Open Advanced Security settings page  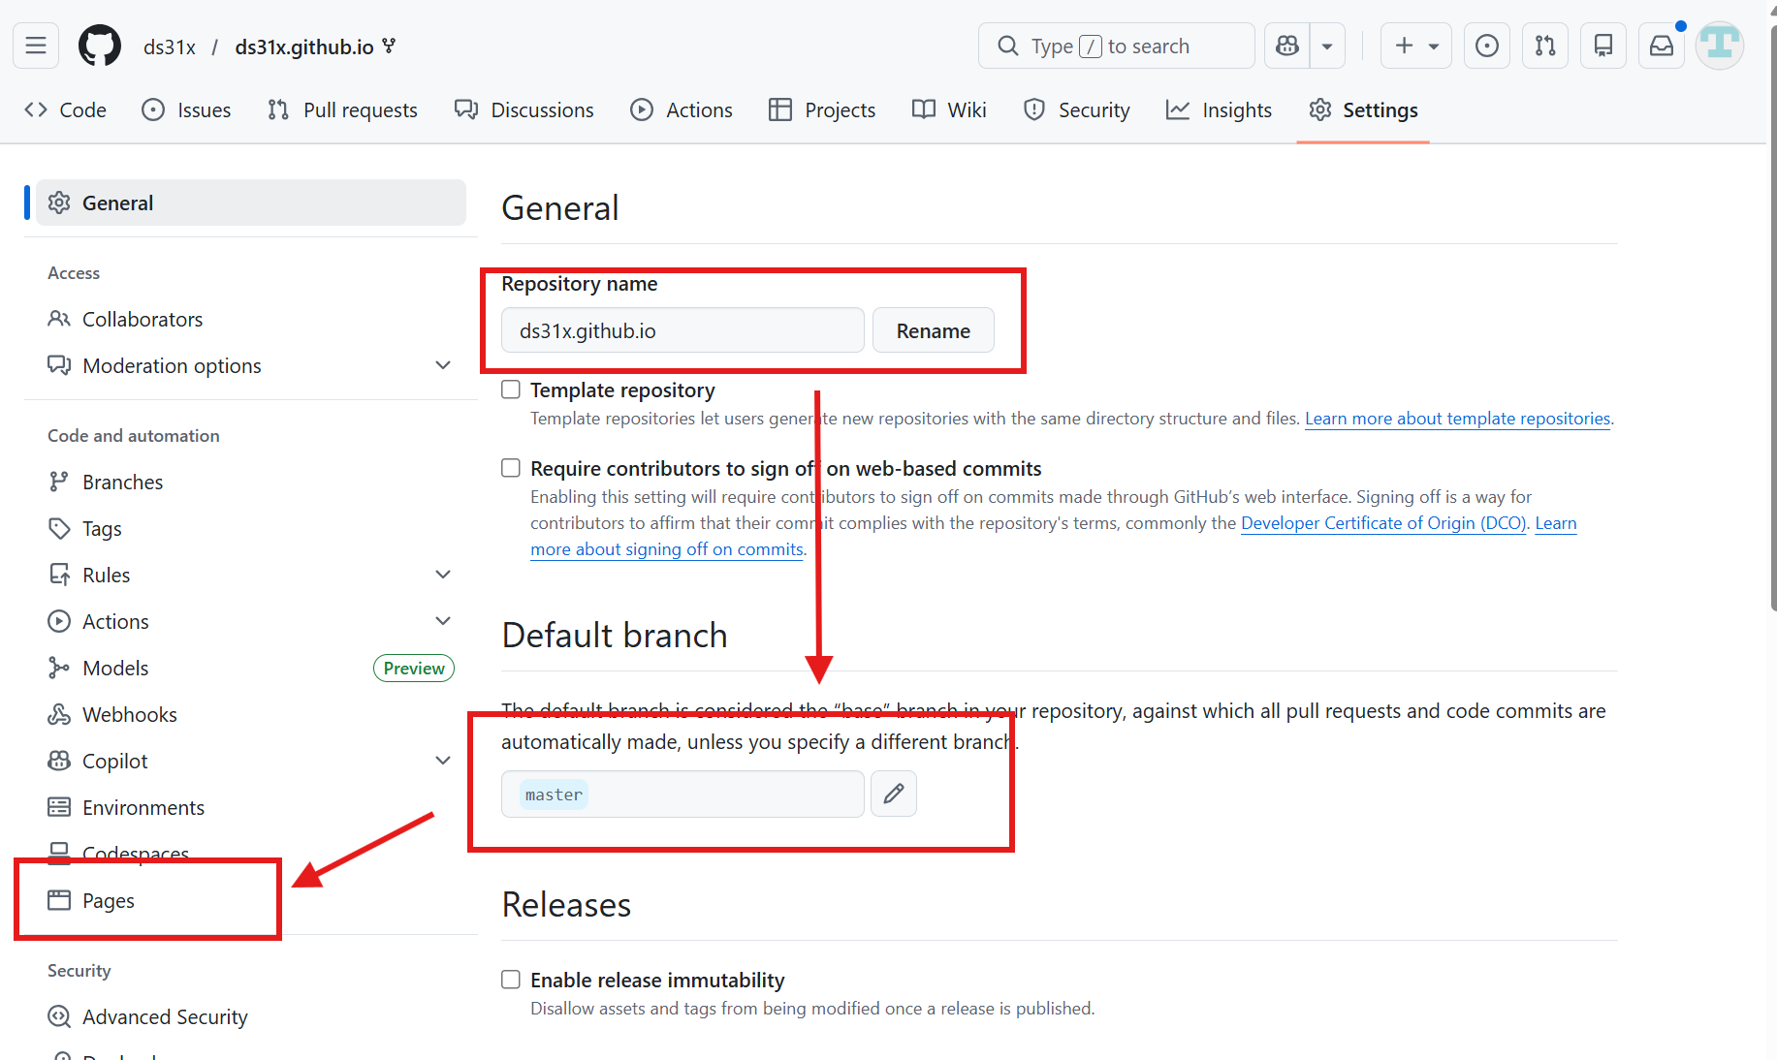click(x=165, y=1016)
